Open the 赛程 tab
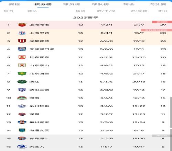Screen dimensions: 172x151 (x=14, y=4)
